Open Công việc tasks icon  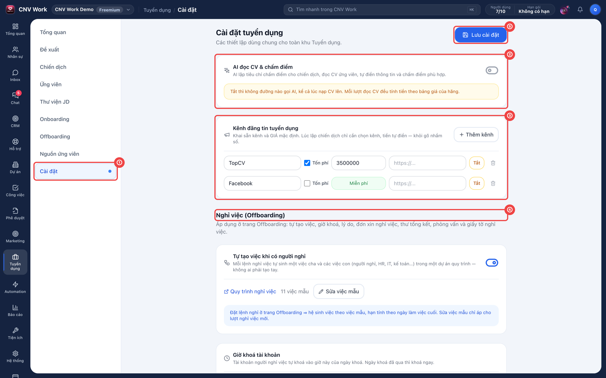pyautogui.click(x=15, y=191)
